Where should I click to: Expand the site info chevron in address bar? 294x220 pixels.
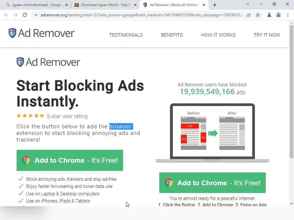tap(36, 15)
